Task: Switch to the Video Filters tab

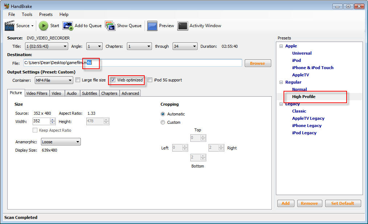Action: coord(37,93)
